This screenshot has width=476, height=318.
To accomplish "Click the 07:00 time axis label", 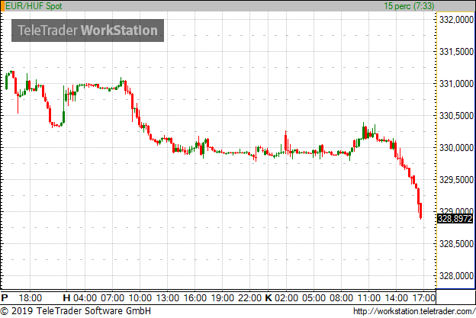I will coord(113,298).
